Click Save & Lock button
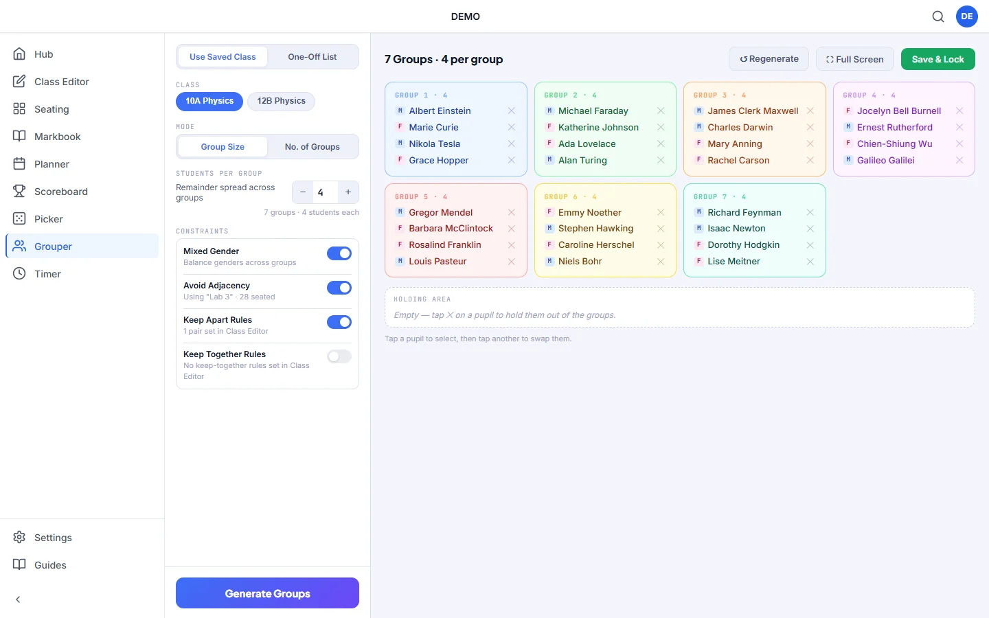 938,59
